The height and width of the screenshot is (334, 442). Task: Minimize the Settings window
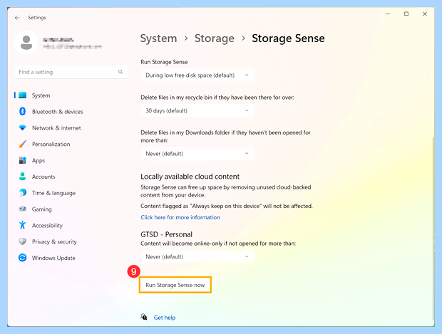[x=388, y=14]
